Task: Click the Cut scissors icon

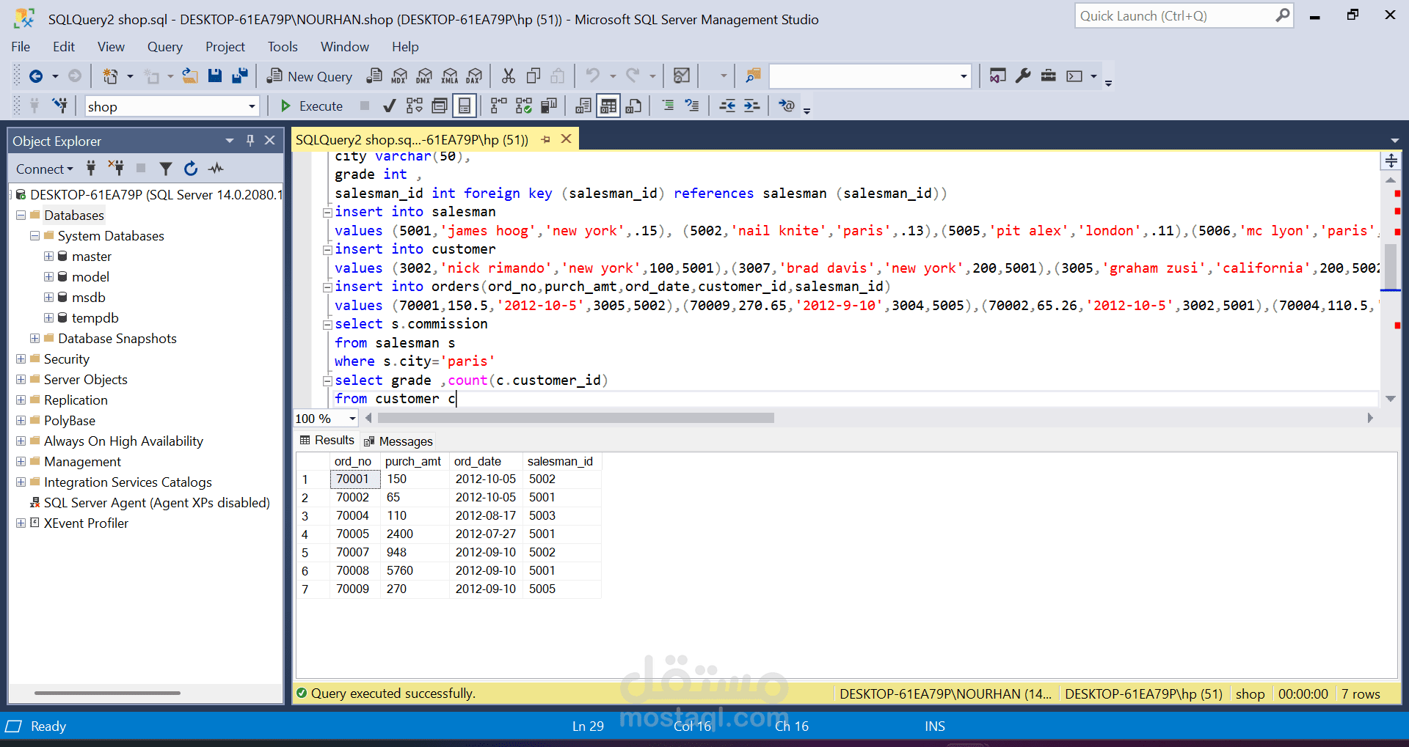Action: point(509,76)
